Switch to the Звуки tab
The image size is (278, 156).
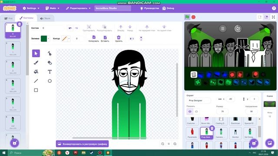[x=45, y=18]
